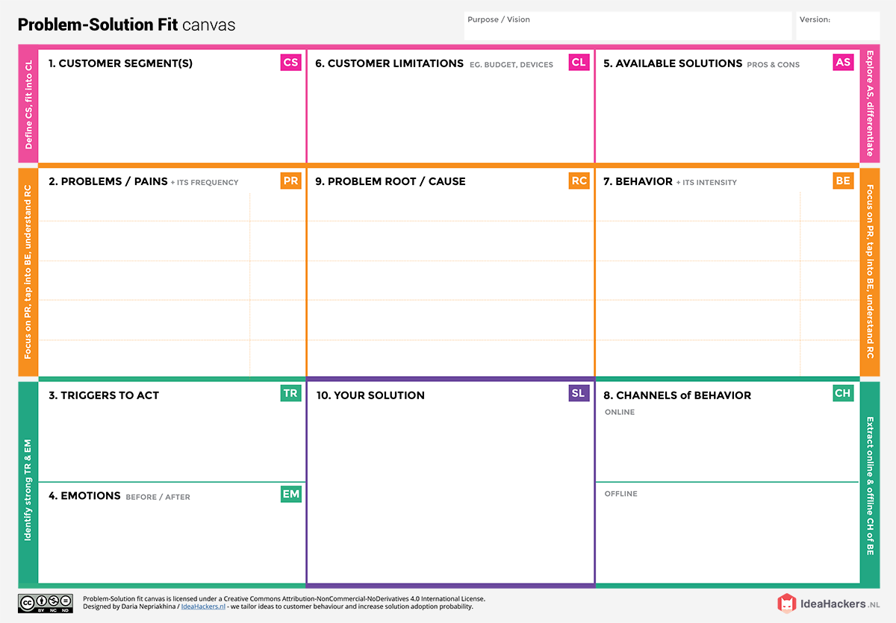This screenshot has height=623, width=896.
Task: Click the orange BE badge
Action: [843, 181]
